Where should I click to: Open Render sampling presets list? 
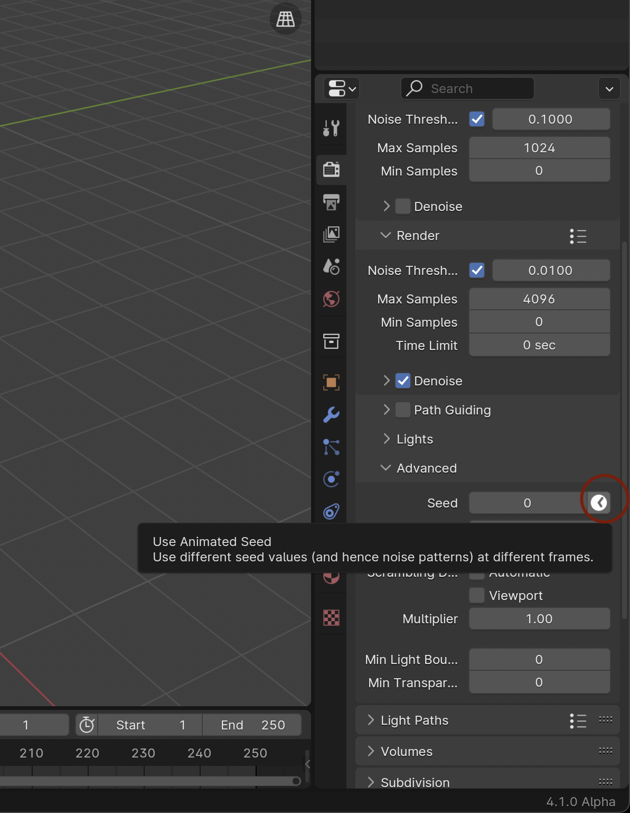click(x=578, y=236)
